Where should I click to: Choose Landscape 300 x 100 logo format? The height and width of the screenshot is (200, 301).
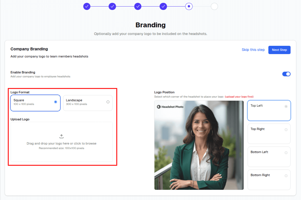tap(87, 102)
